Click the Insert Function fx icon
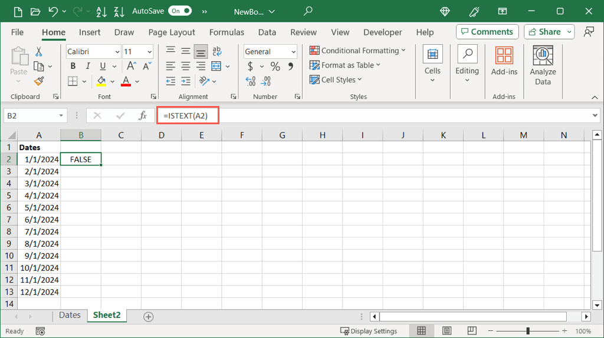Viewport: 604px width, 338px height. (x=143, y=116)
